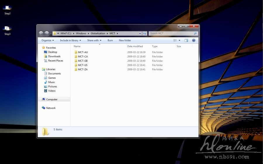Click the change view icon

tap(175, 40)
